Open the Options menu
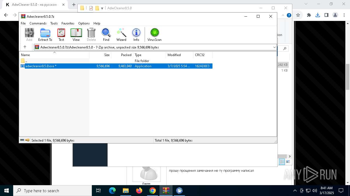350x196 pixels. point(84,23)
